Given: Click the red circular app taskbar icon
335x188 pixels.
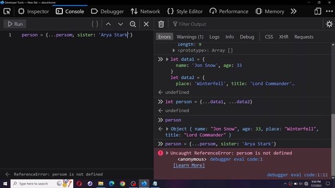Looking at the screenshot, I should pyautogui.click(x=133, y=183).
